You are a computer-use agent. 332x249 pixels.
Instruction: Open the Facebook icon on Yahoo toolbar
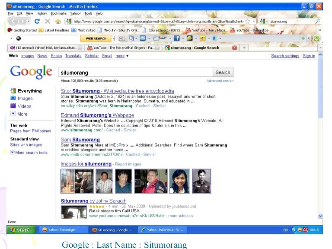176,38
